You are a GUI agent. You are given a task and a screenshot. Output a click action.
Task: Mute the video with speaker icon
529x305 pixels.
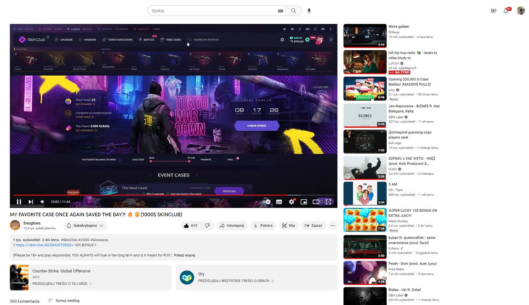click(x=43, y=202)
